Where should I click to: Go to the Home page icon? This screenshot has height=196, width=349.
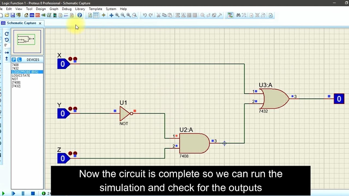26,15
